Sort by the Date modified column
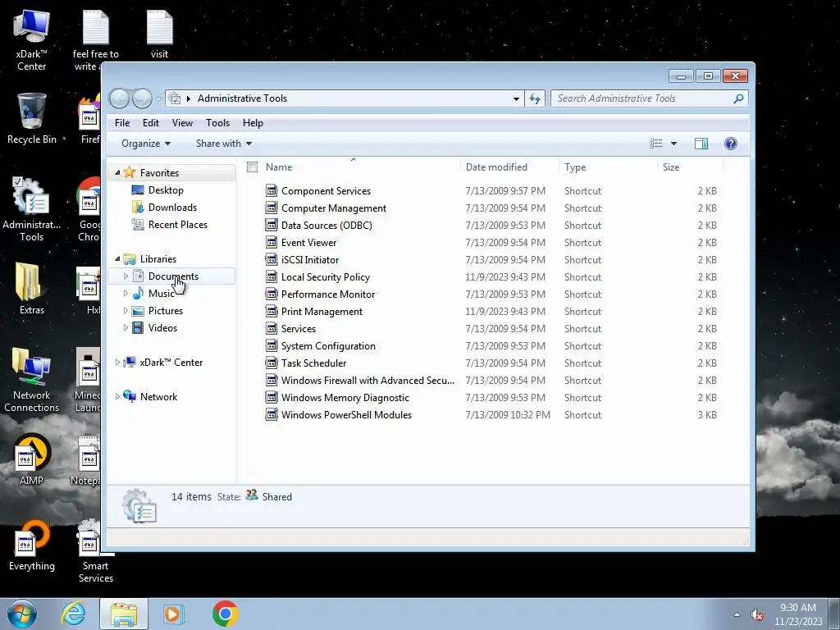 (x=509, y=167)
